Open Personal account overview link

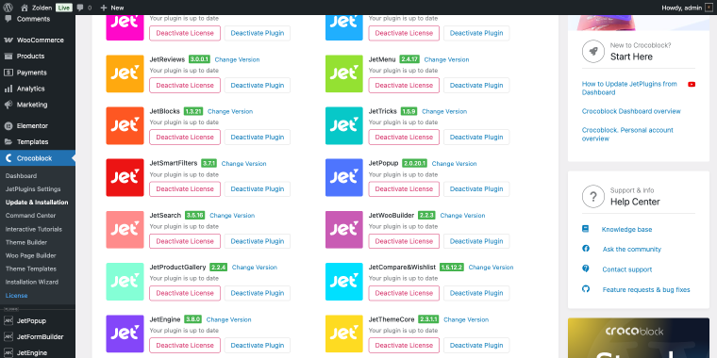[x=627, y=134]
